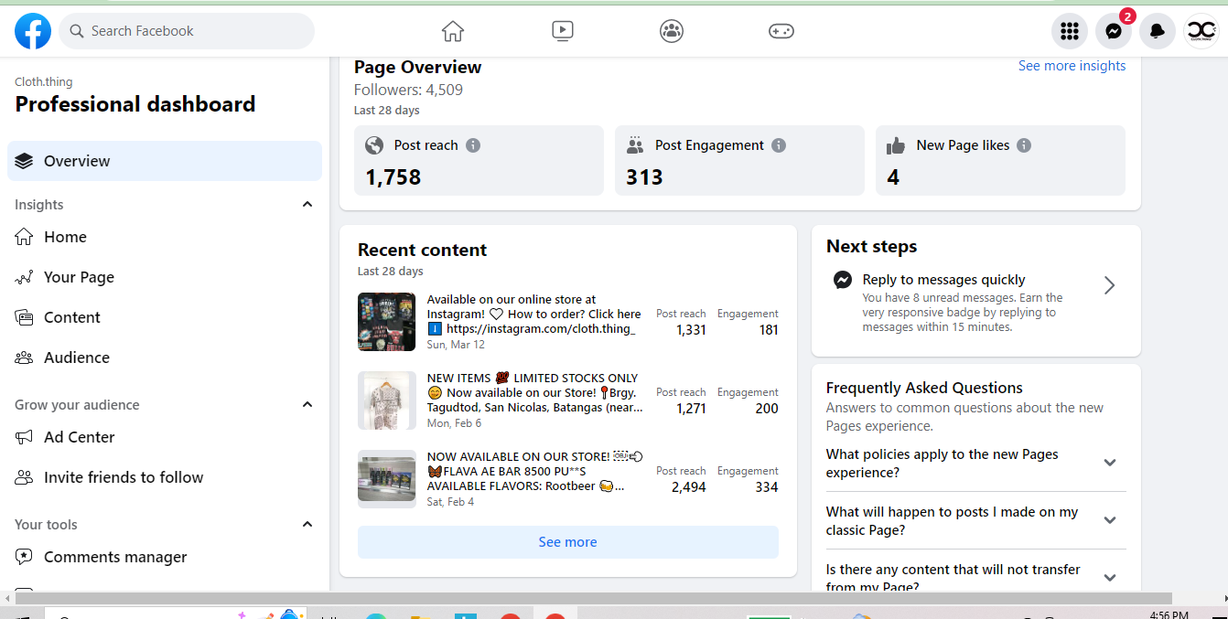Screen dimensions: 1228x619
Task: Open Reply to messages quickly arrow
Action: tap(1109, 285)
